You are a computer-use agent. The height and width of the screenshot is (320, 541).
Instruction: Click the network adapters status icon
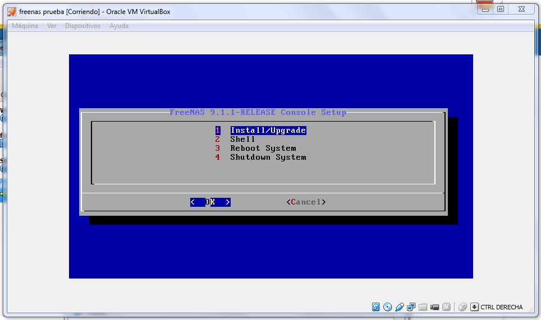(411, 307)
